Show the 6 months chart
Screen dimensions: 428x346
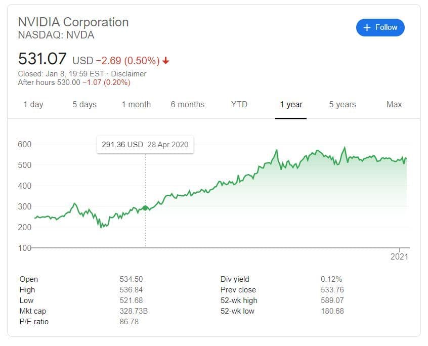pyautogui.click(x=188, y=105)
